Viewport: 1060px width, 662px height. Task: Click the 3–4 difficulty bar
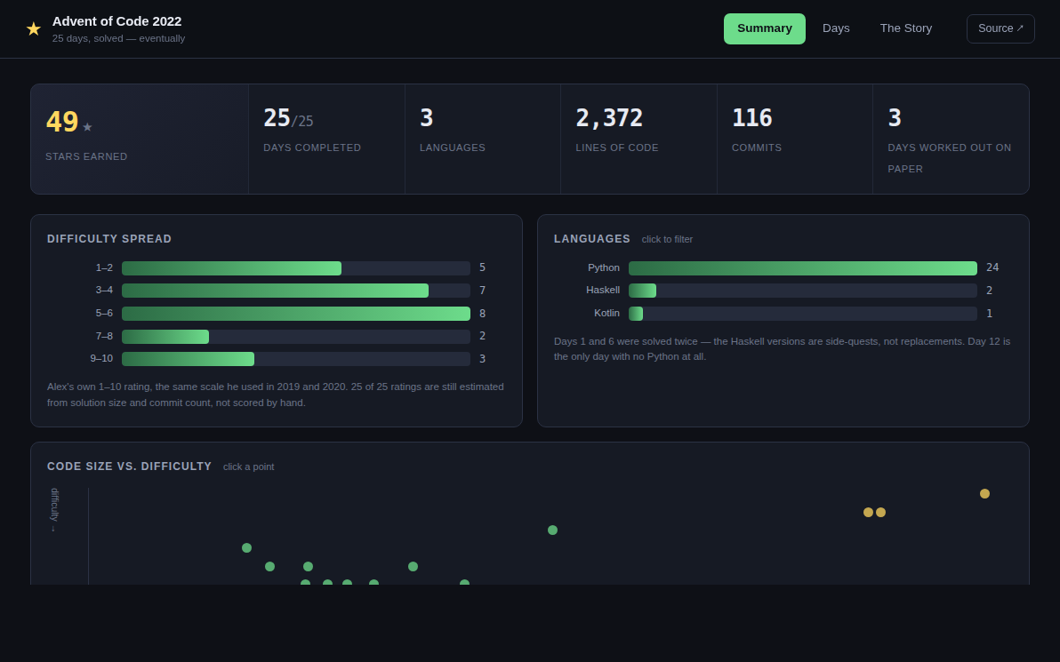point(295,291)
